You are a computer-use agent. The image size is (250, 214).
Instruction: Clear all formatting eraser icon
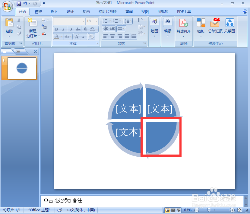tap(92, 37)
